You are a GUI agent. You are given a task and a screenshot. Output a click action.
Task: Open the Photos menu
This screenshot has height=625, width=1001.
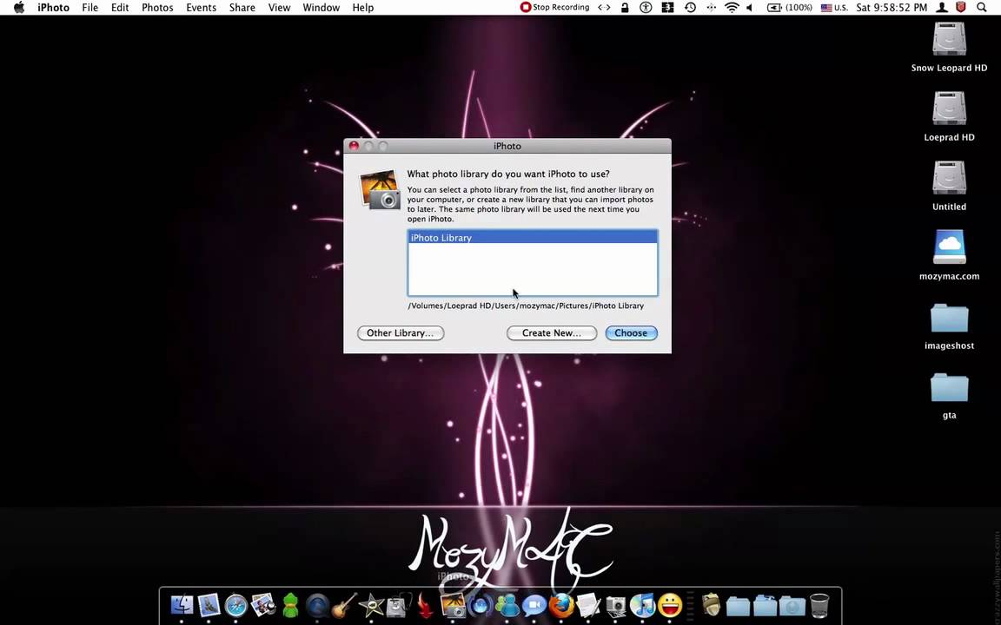157,8
